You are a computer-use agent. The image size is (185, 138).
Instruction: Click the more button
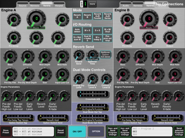click(x=92, y=4)
